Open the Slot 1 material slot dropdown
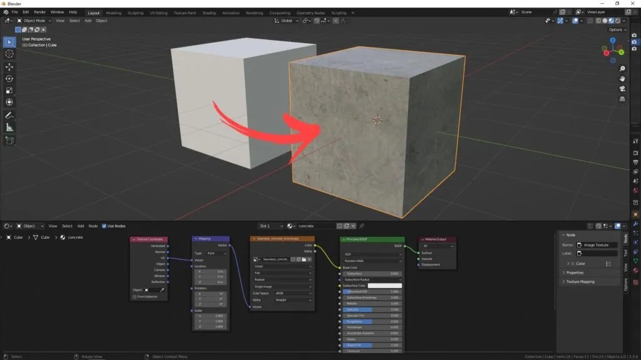Screen dimensions: 641x360 tap(270, 226)
